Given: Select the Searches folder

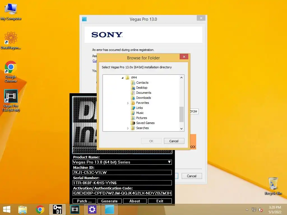Looking at the screenshot, I should pyautogui.click(x=142, y=128).
